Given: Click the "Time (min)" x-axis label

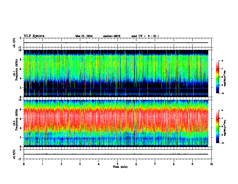Looking at the screenshot, I should tap(120, 167).
